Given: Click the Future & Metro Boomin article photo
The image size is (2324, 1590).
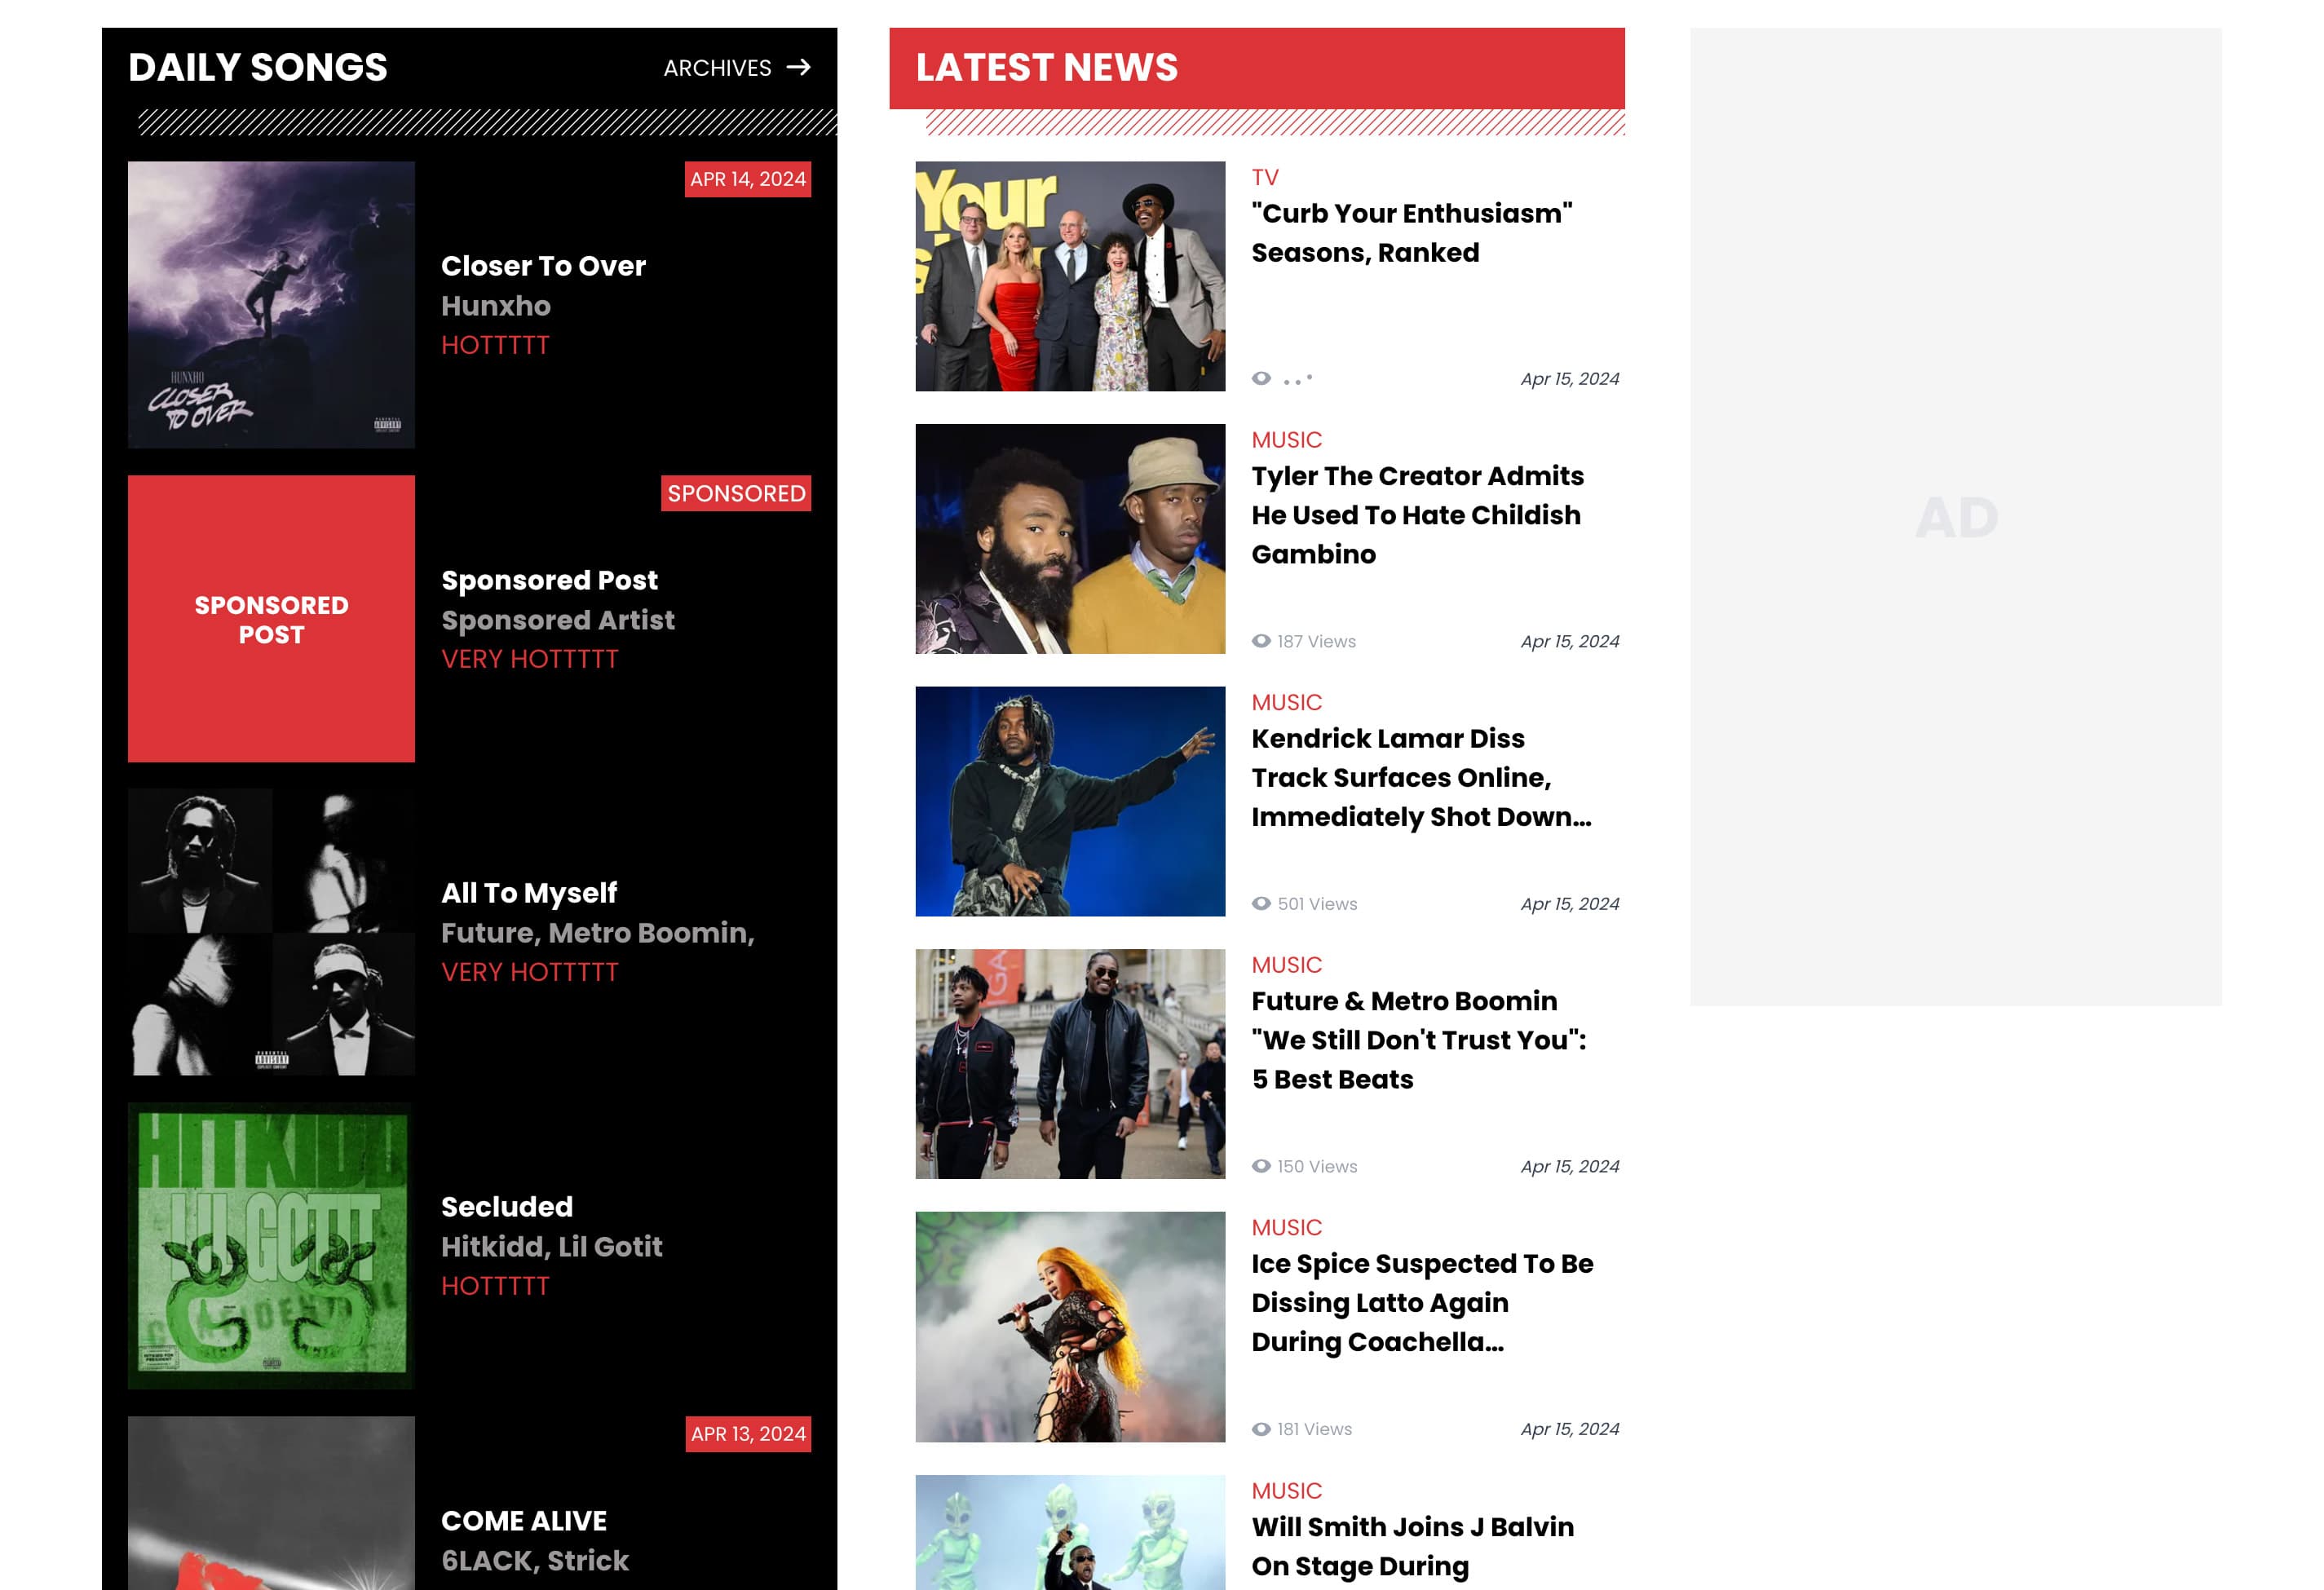Looking at the screenshot, I should click(1070, 1063).
